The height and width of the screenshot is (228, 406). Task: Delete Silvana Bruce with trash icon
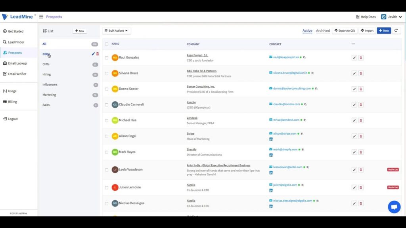[x=361, y=73]
